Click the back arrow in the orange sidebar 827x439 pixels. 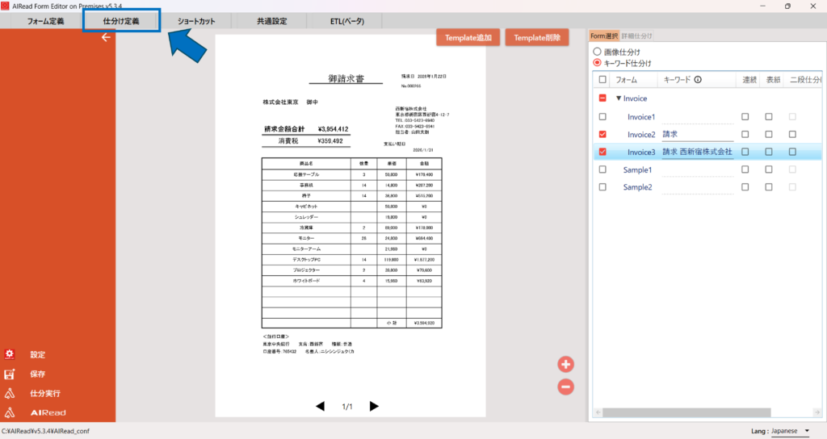106,37
